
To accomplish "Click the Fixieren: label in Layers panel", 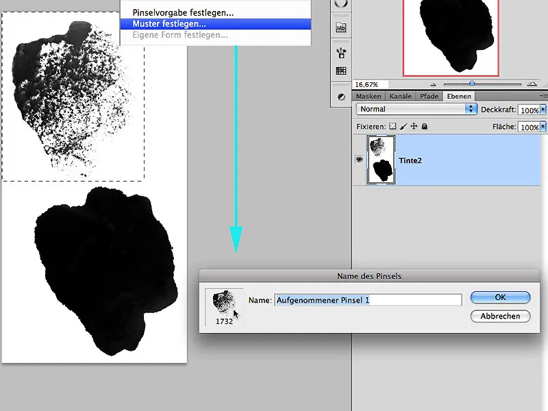I will coord(371,127).
